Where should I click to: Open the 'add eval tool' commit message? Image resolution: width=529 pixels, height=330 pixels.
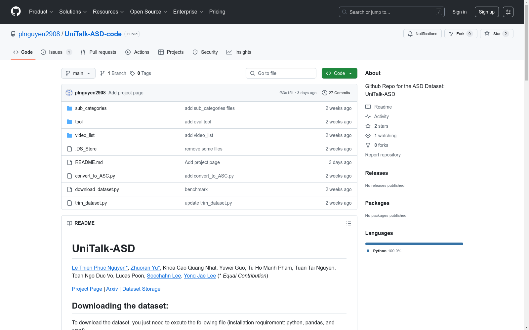click(198, 122)
